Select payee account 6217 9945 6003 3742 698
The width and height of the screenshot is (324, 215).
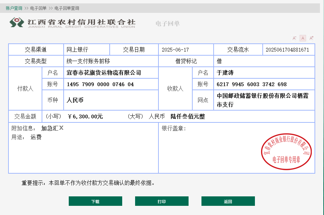coord(252,84)
